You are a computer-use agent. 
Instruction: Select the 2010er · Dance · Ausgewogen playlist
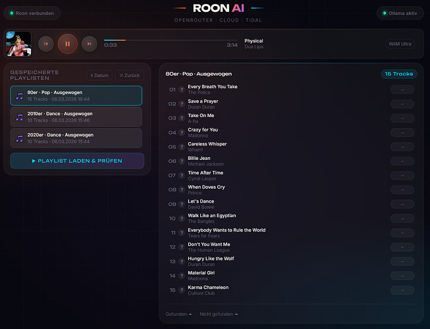coord(76,117)
